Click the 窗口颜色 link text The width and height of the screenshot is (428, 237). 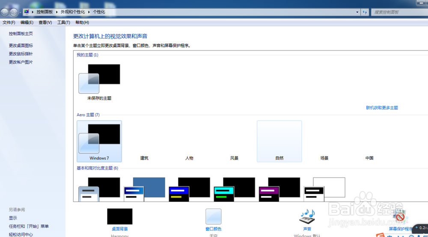click(x=213, y=229)
